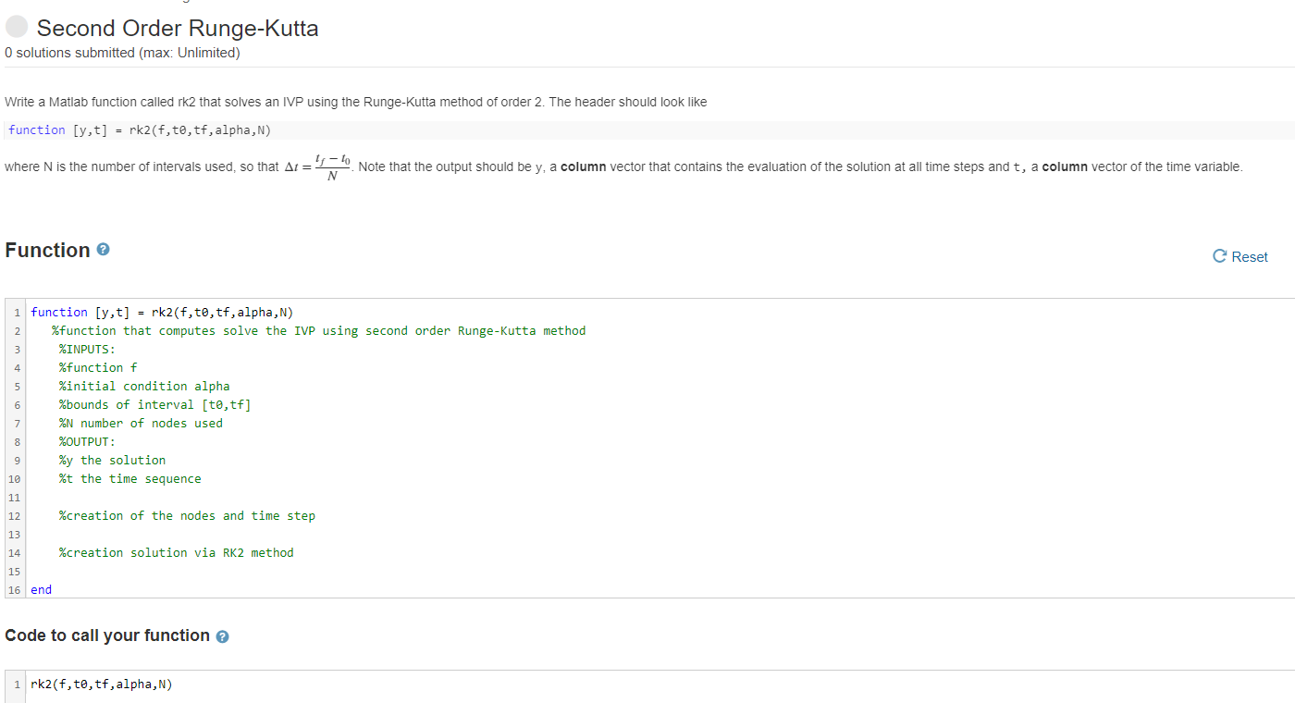Image resolution: width=1295 pixels, height=703 pixels.
Task: Click the 0 solutions submitted text
Action: coord(122,53)
